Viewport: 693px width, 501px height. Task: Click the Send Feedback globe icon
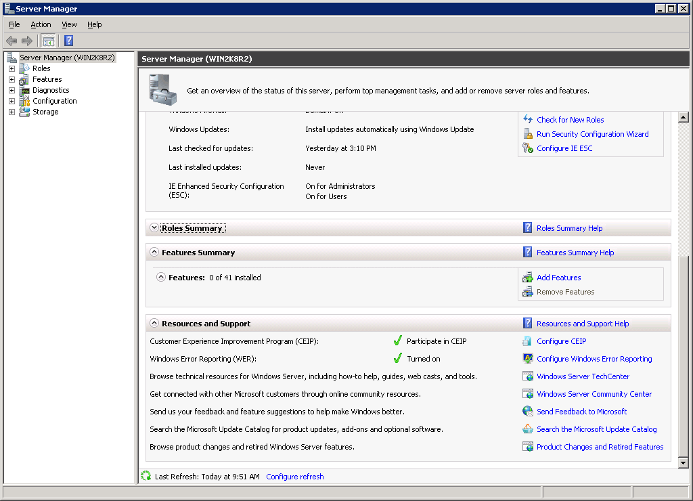528,412
